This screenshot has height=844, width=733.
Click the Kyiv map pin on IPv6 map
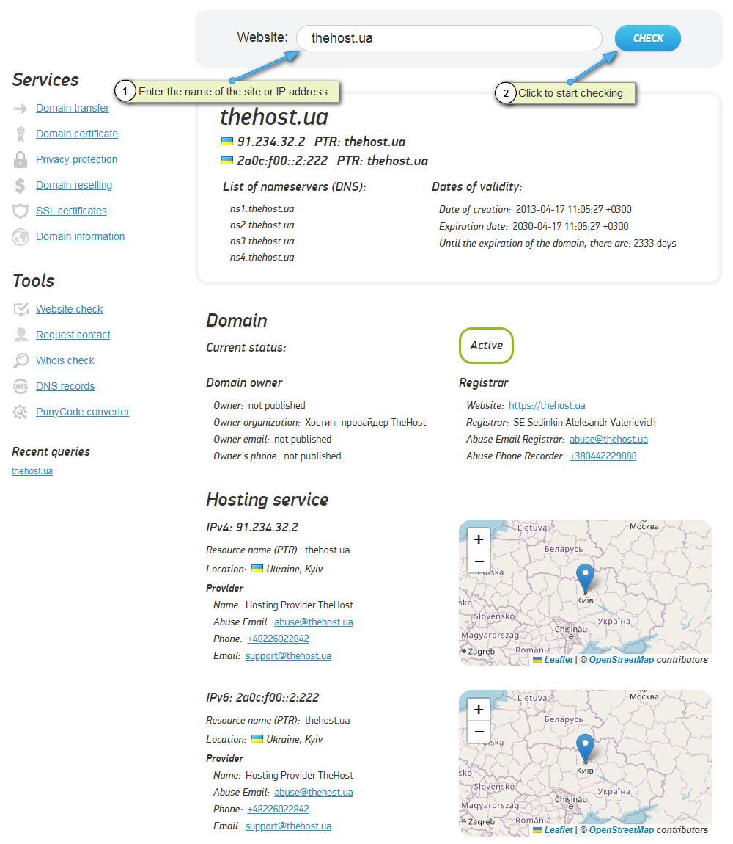pos(585,748)
